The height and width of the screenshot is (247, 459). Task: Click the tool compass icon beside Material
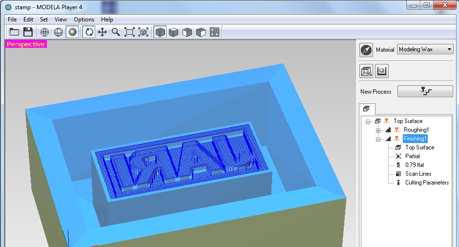pos(366,49)
